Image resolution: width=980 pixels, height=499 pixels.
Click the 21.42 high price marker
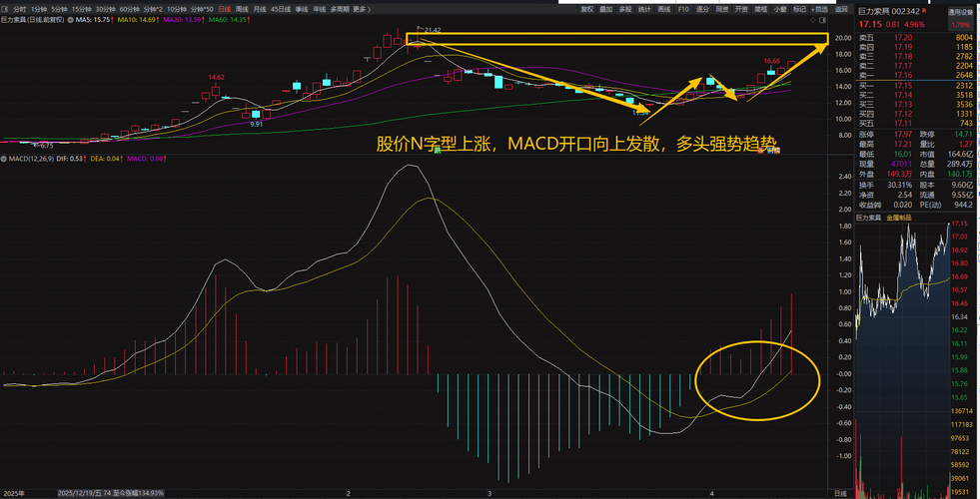[x=432, y=30]
